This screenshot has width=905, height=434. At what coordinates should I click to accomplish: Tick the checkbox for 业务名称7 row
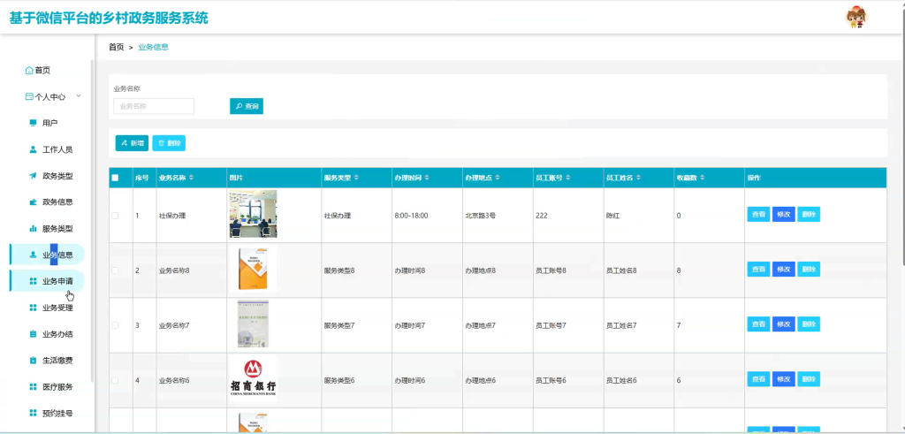[115, 325]
